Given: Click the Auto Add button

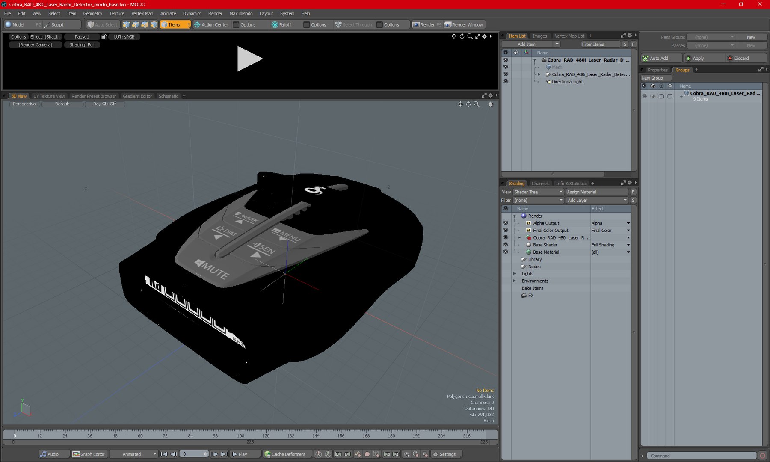Looking at the screenshot, I should click(x=661, y=58).
